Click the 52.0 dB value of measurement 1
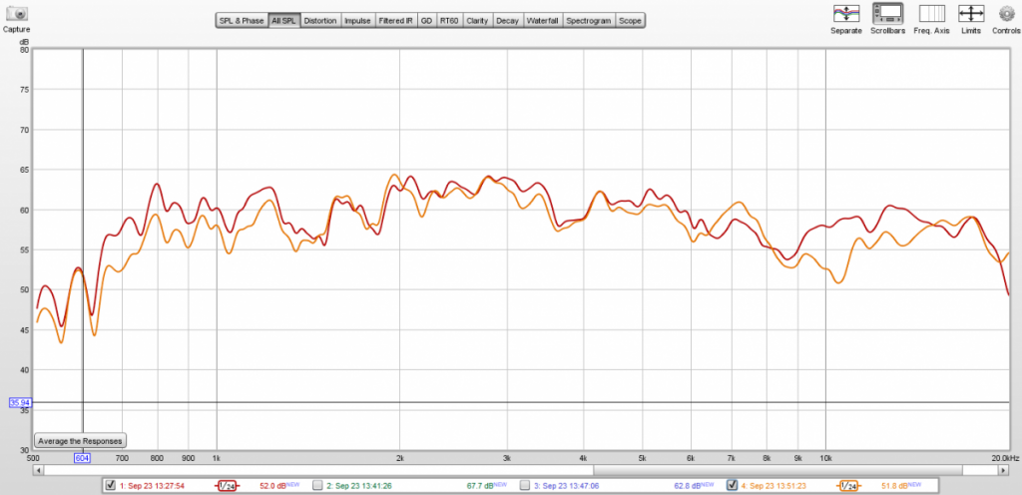The image size is (1022, 495). point(273,485)
